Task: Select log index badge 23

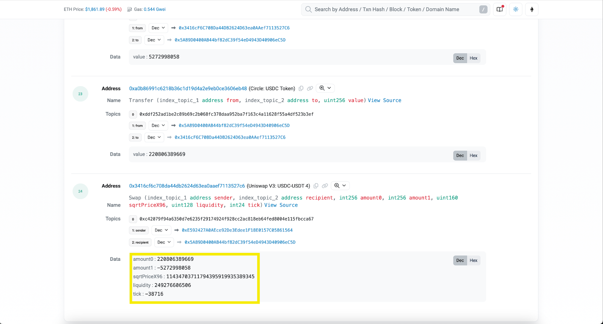Action: pos(80,94)
